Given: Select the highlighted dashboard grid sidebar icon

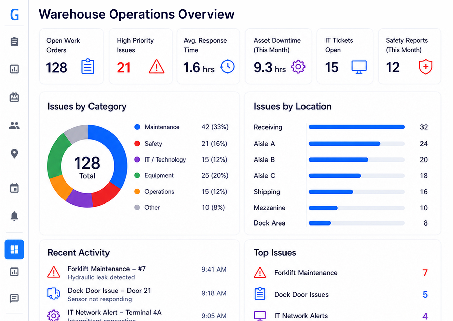Looking at the screenshot, I should [14, 250].
